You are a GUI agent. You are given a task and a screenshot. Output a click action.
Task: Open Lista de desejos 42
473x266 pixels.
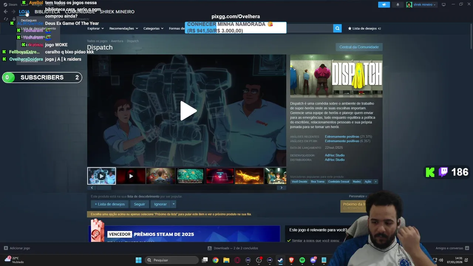tap(364, 28)
